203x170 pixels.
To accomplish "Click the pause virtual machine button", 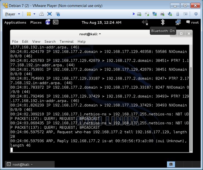I will pos(29,14).
